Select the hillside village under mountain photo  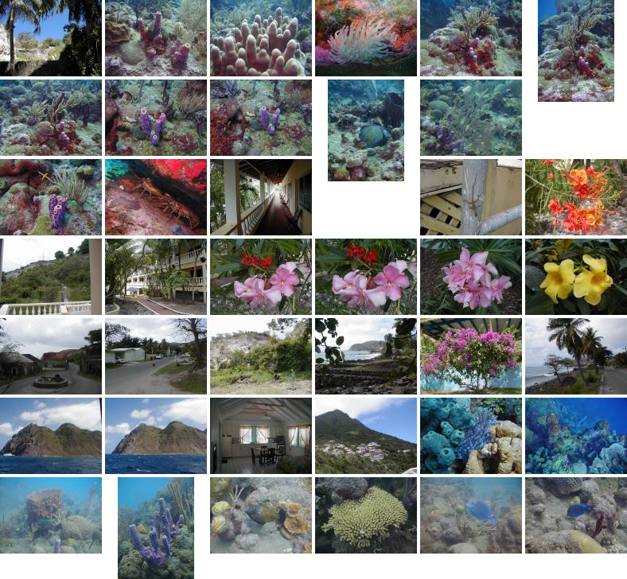(x=366, y=436)
